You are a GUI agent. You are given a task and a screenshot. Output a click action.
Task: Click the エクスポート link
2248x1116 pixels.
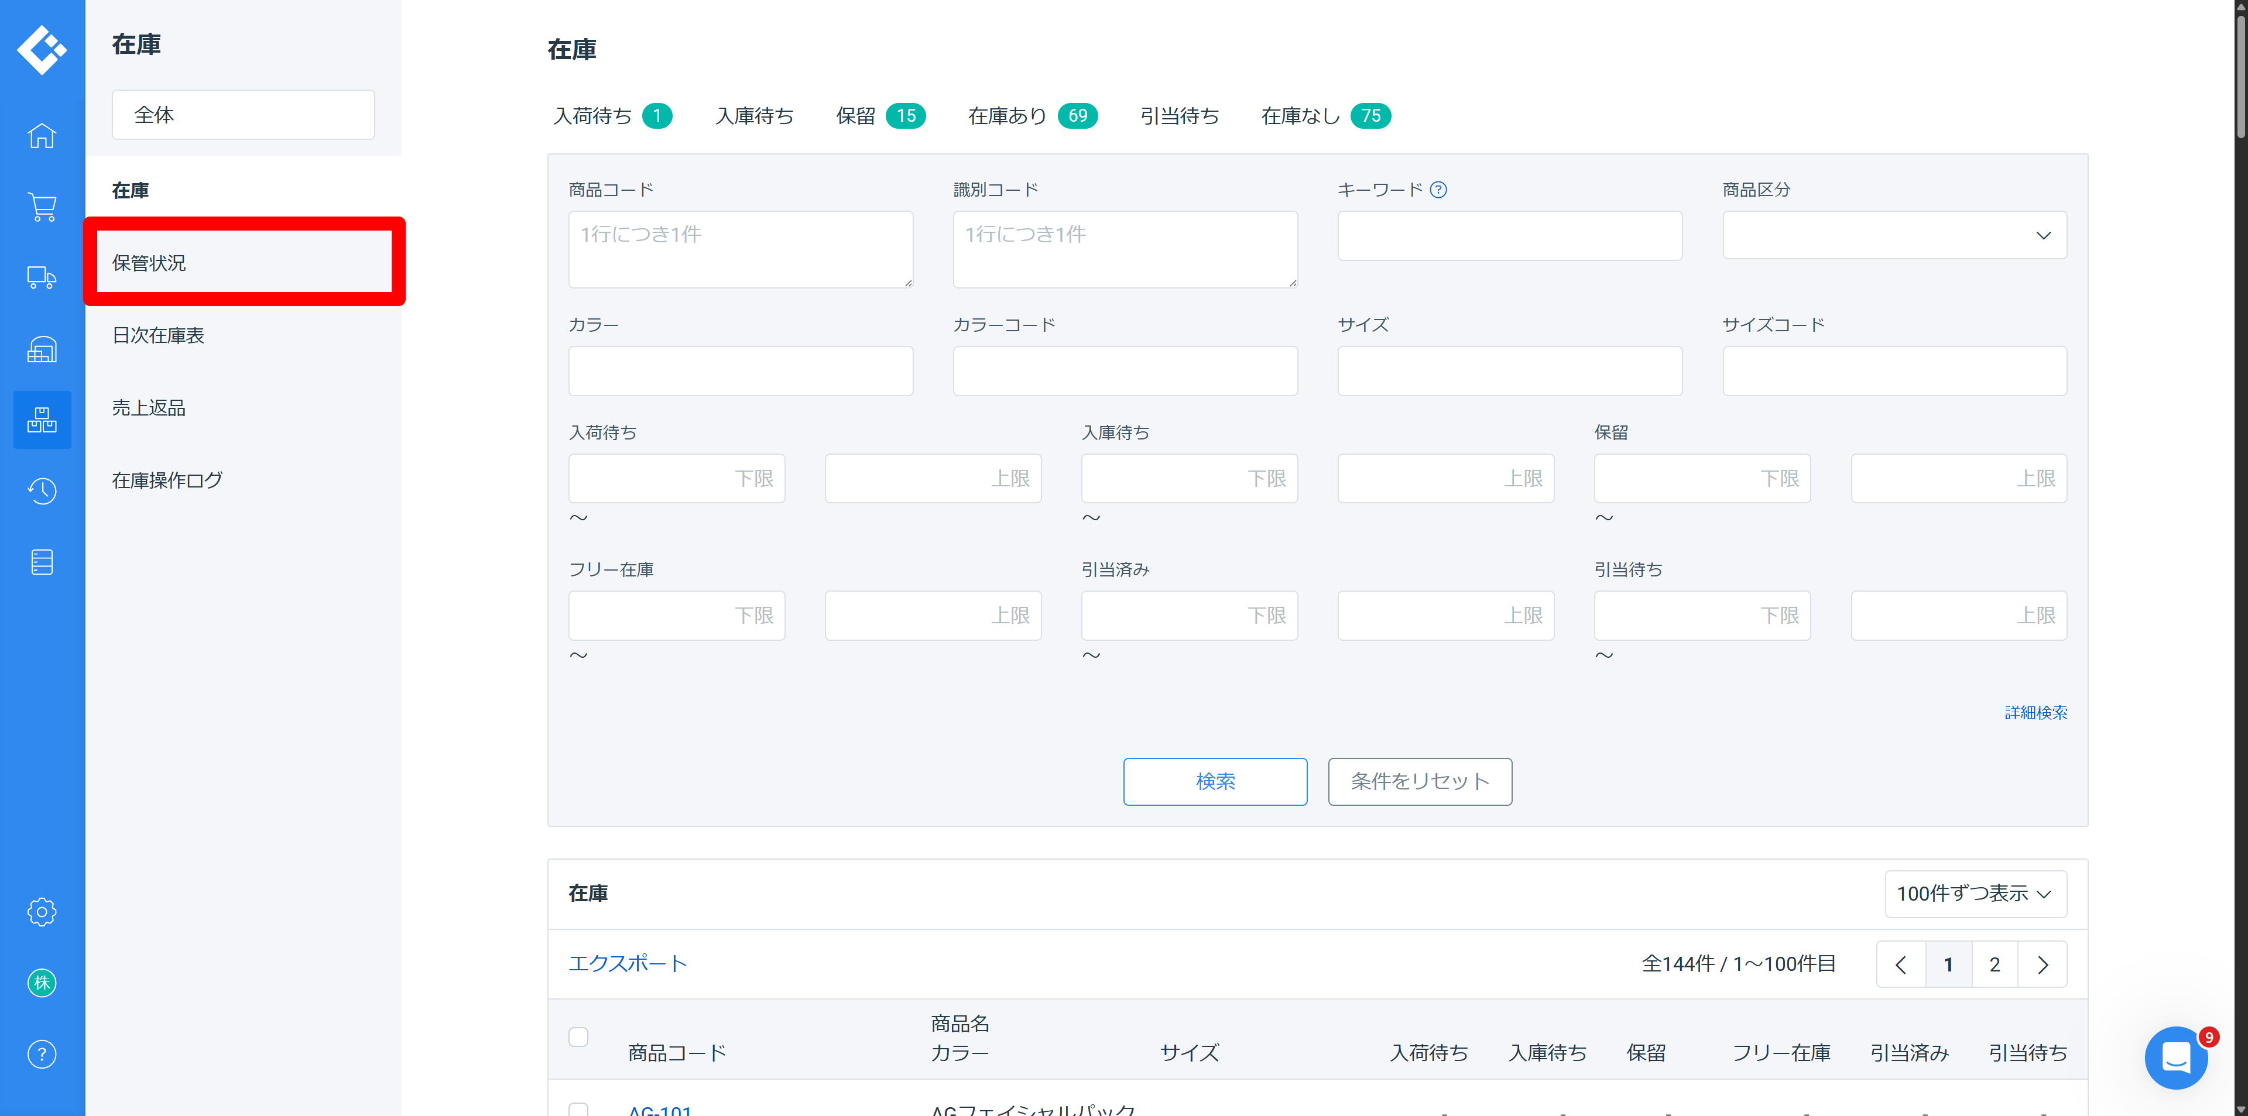628,963
